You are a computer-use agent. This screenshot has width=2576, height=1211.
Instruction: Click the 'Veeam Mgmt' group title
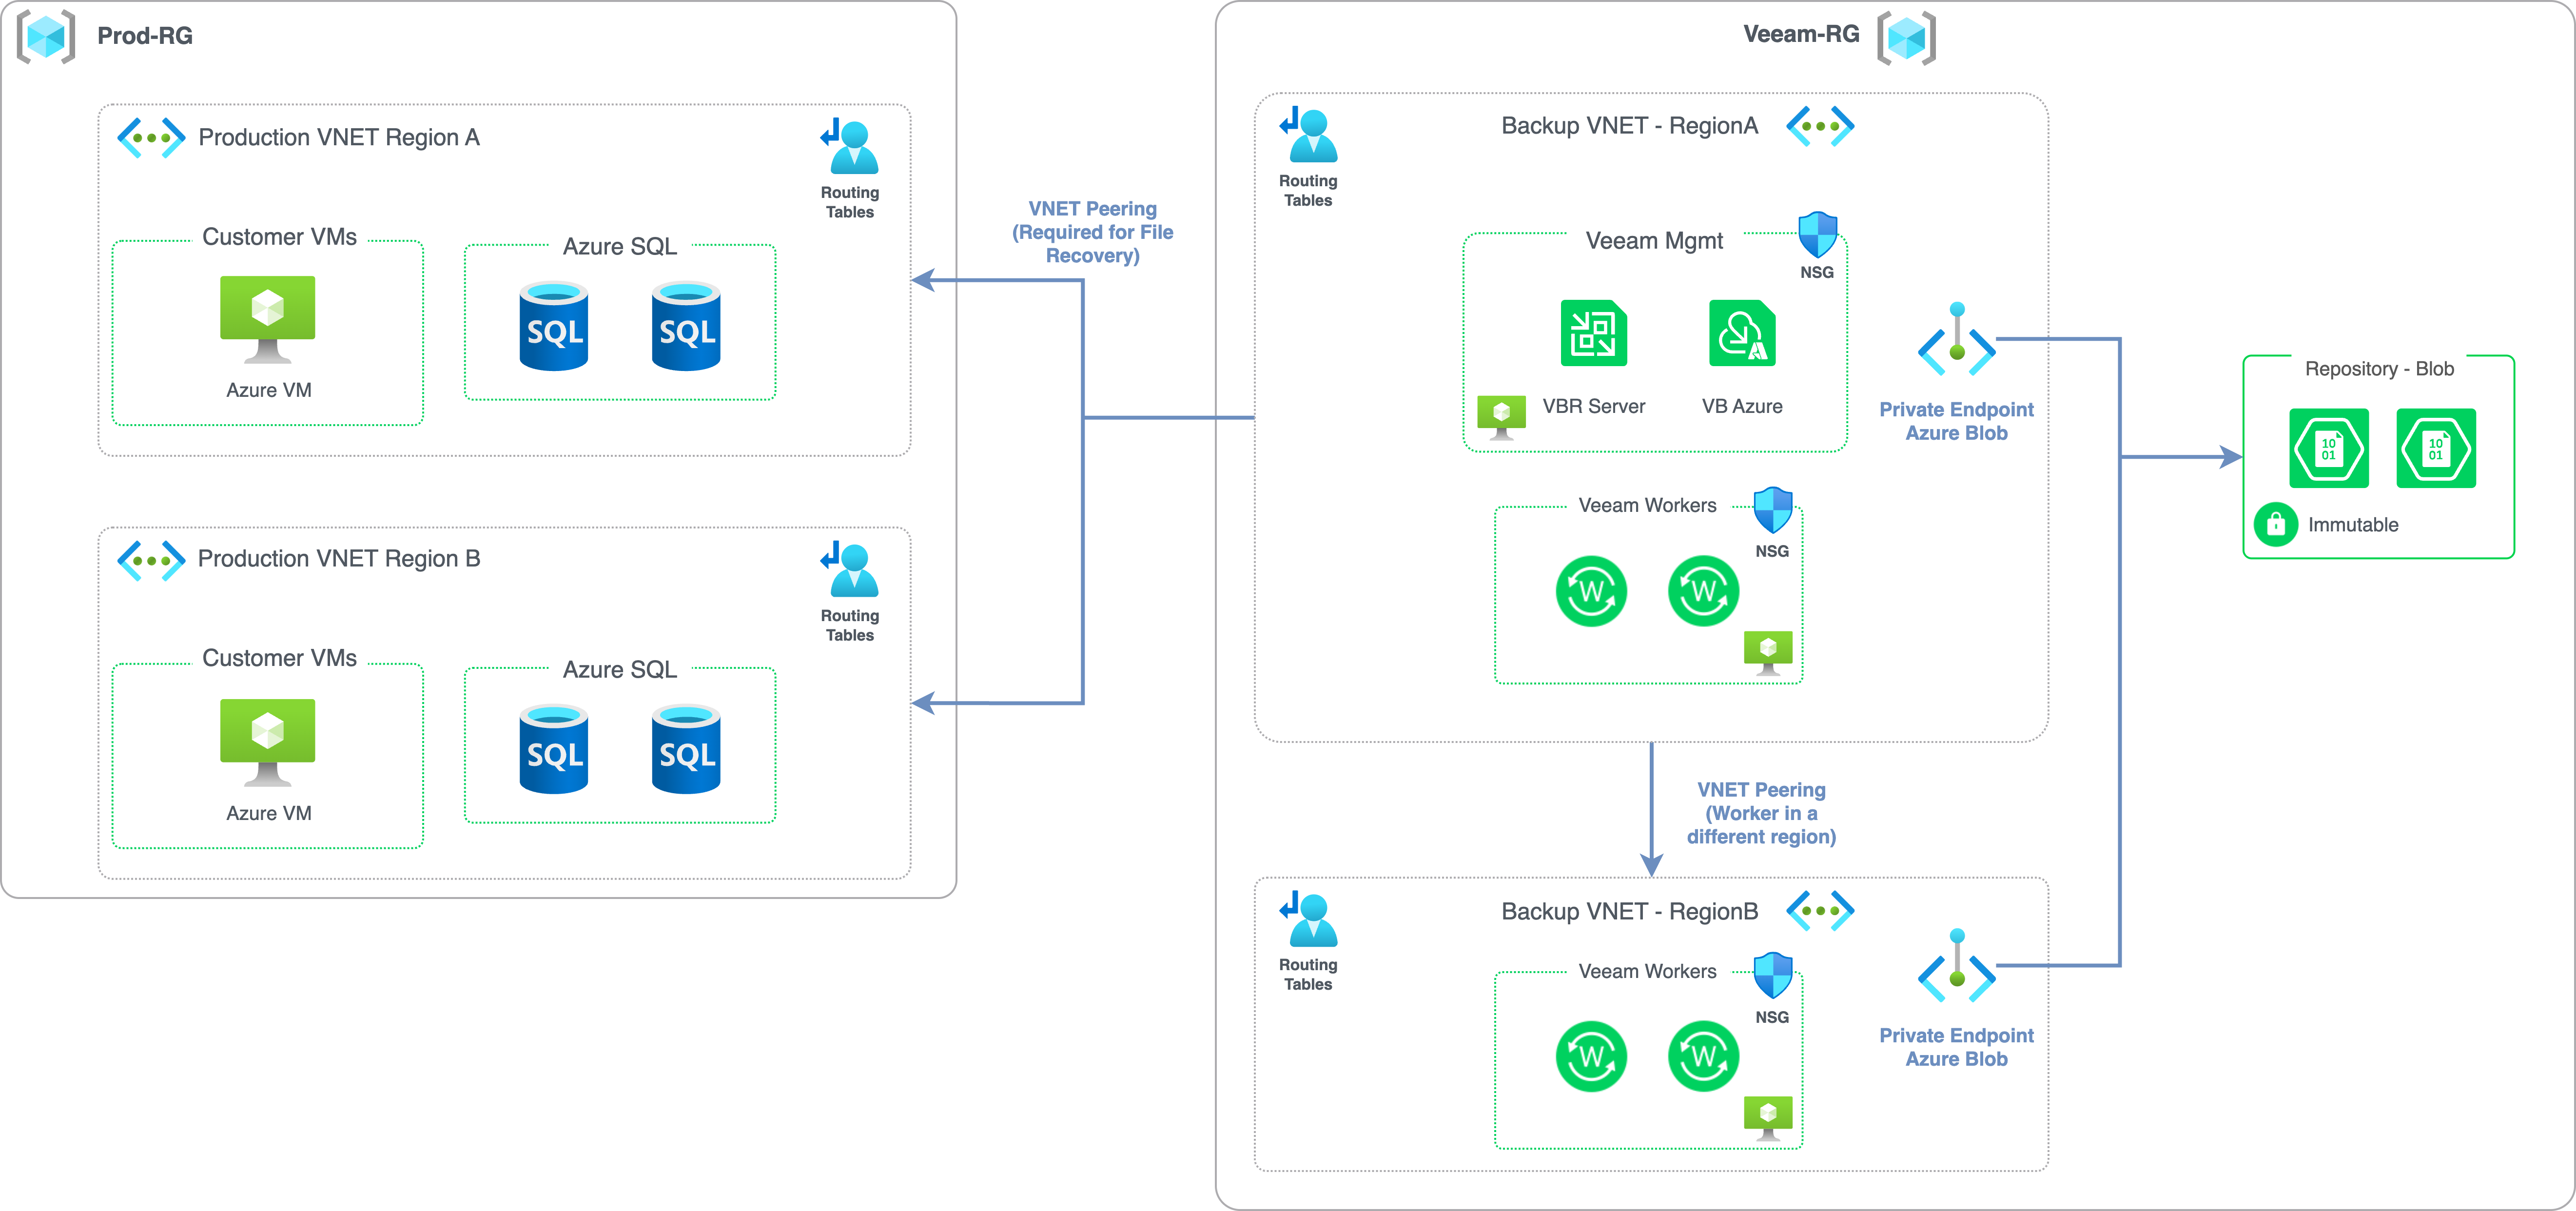pyautogui.click(x=1654, y=241)
